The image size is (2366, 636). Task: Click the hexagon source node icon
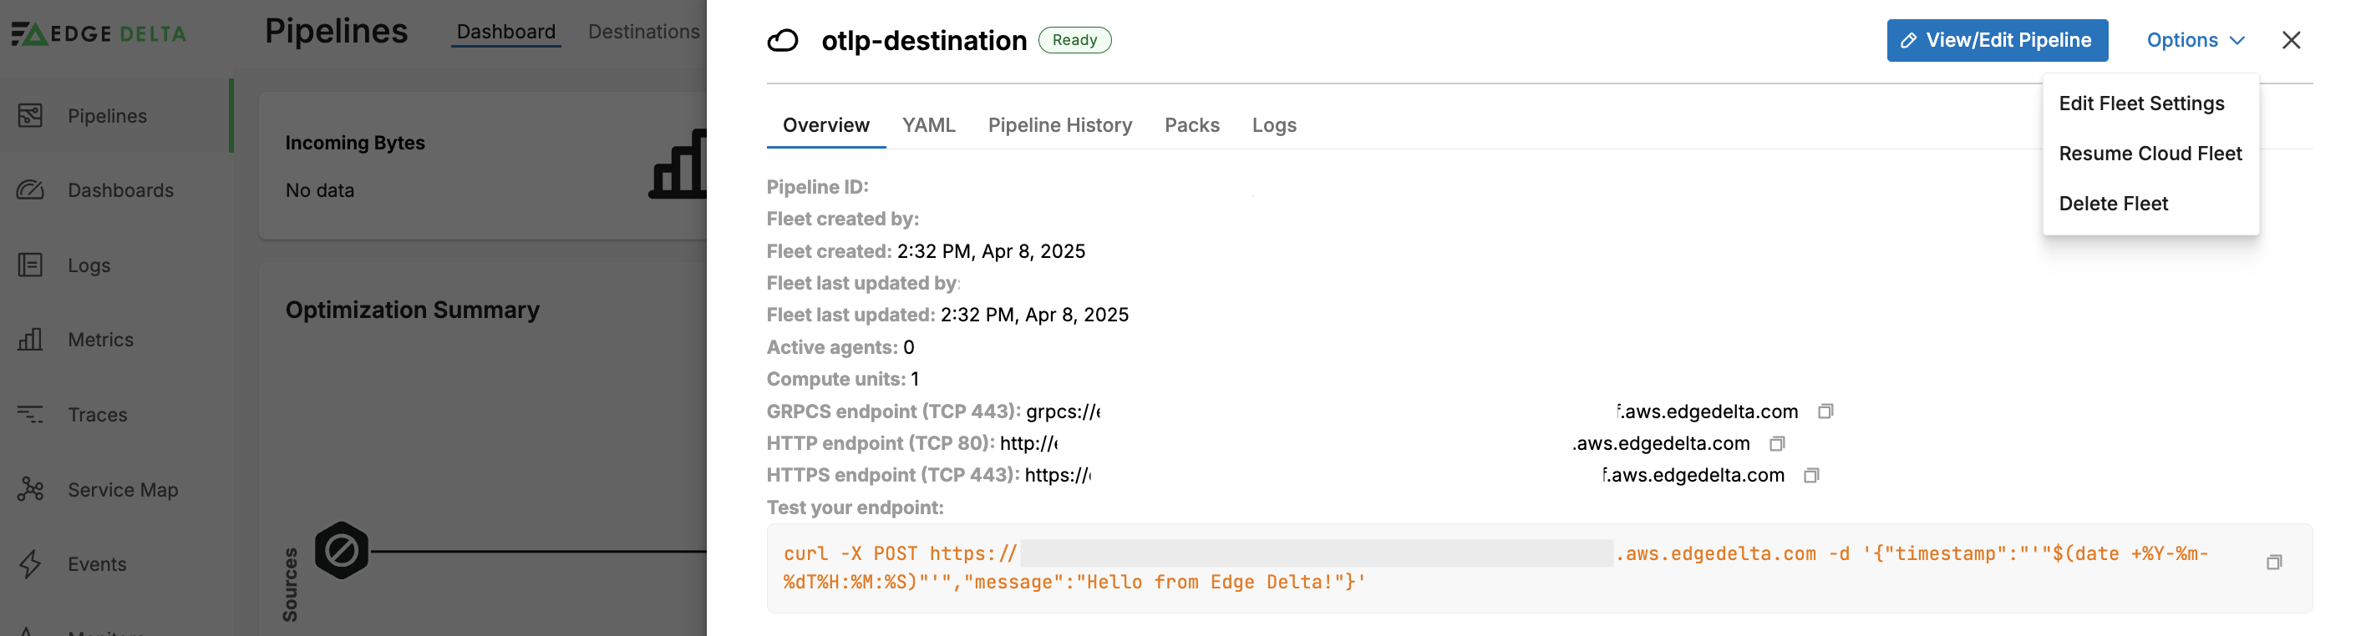[x=342, y=551]
